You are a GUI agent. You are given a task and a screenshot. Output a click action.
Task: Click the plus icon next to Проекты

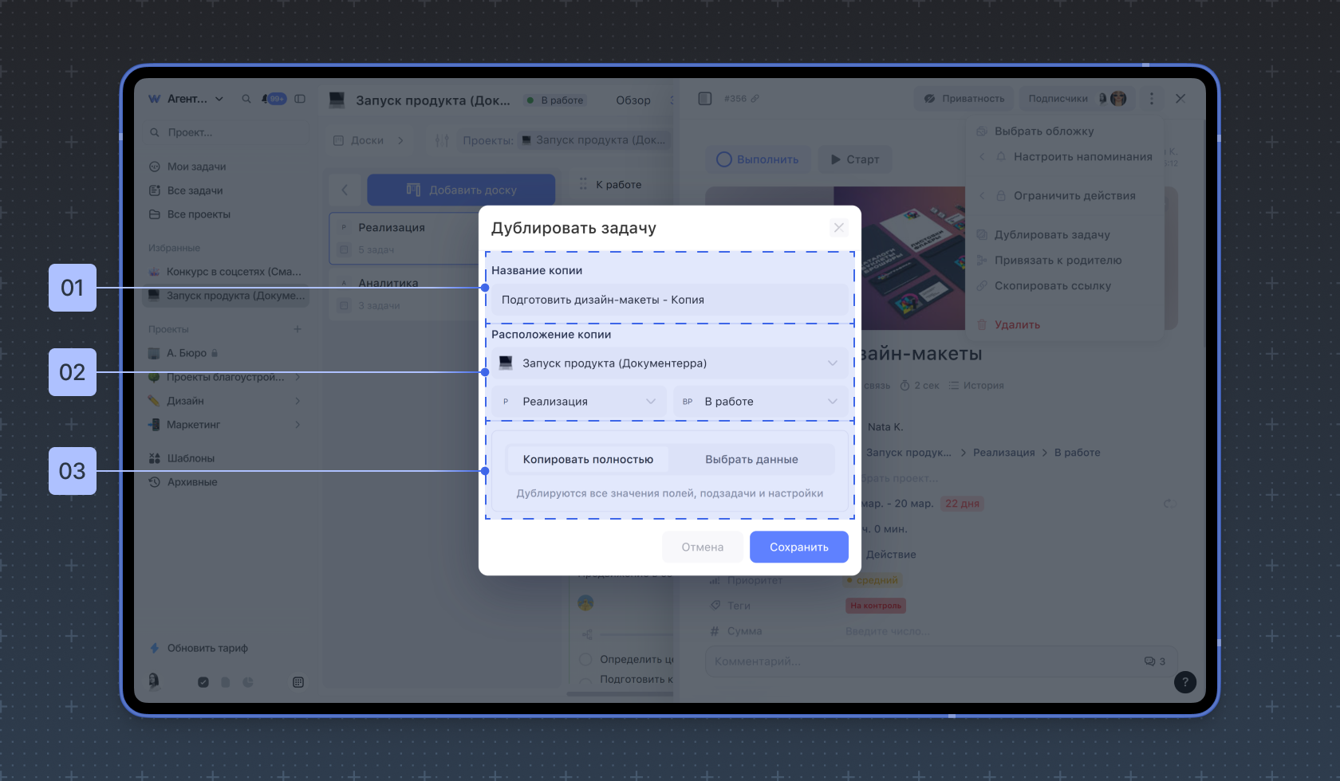[x=298, y=329]
